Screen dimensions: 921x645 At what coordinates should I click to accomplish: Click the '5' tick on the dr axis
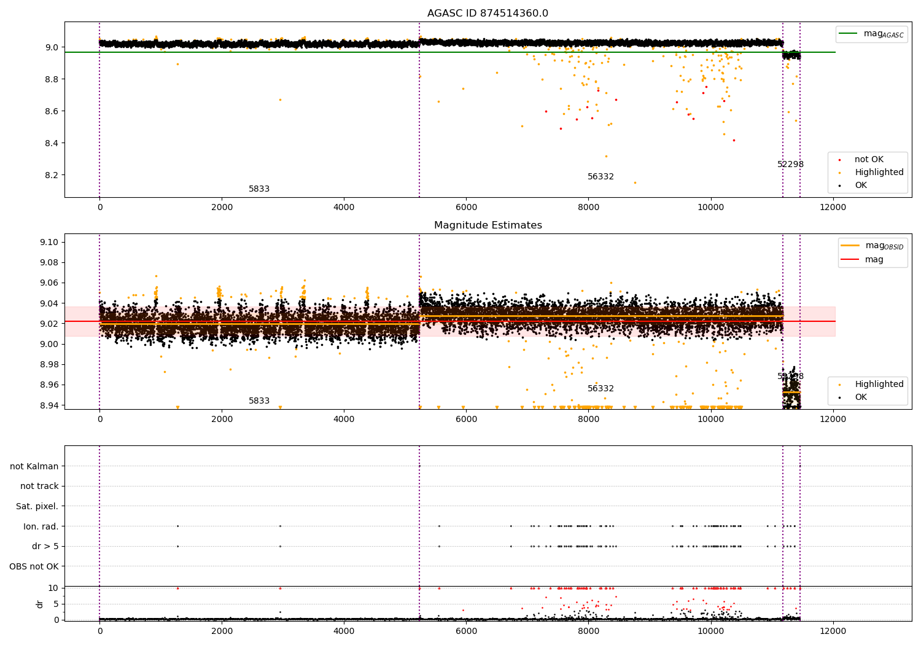pyautogui.click(x=56, y=604)
